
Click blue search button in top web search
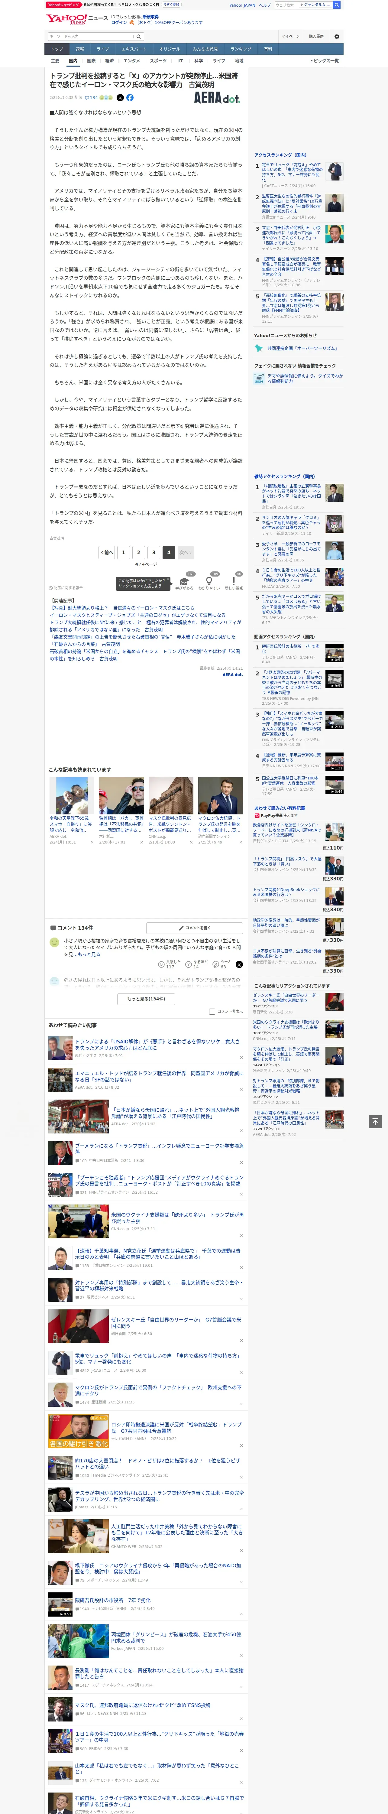(337, 5)
